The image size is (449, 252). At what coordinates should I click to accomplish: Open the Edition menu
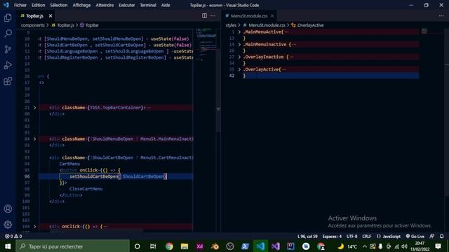coord(38,5)
